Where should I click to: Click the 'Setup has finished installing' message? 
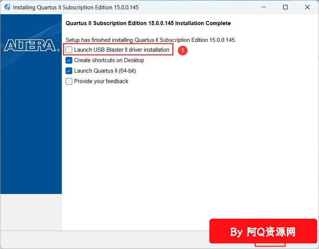tap(151, 40)
